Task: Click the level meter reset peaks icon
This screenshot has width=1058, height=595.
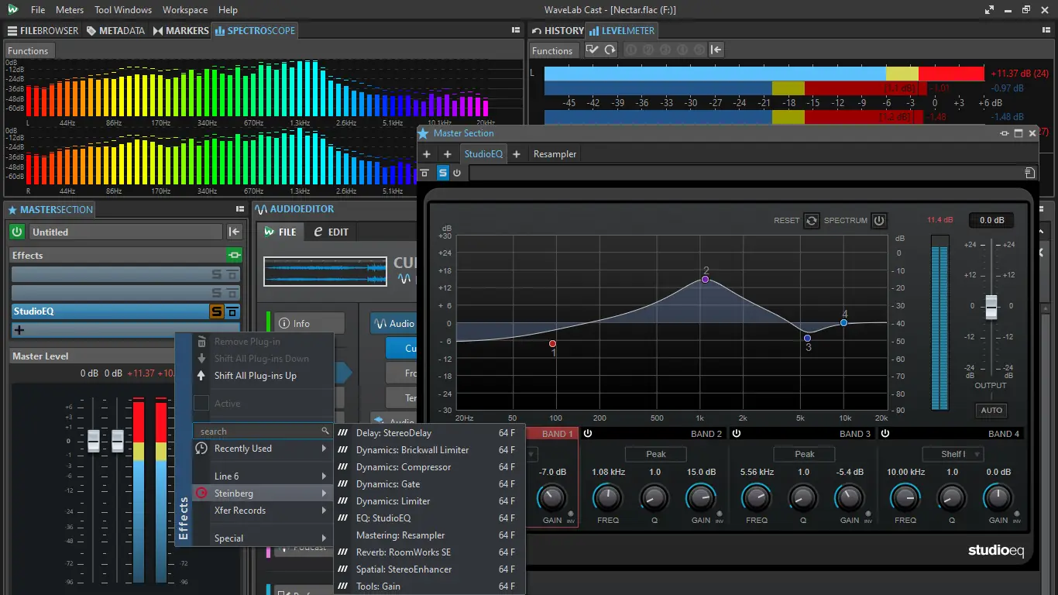Action: pyautogui.click(x=610, y=50)
